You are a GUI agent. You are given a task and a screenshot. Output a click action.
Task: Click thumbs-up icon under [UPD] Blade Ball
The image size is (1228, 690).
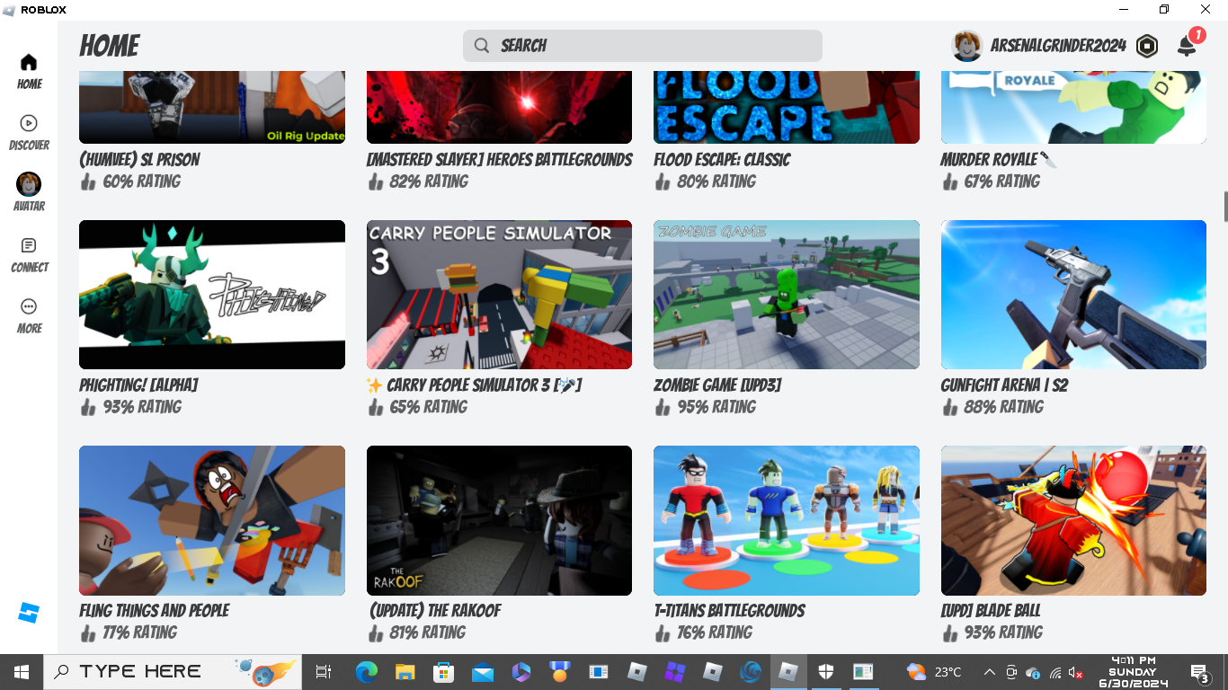(949, 632)
